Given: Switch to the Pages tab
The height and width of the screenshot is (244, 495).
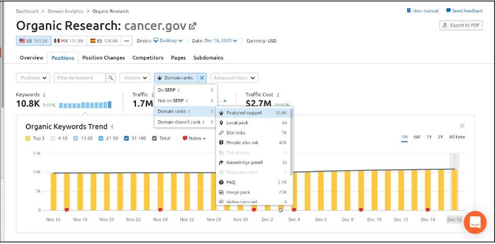Looking at the screenshot, I should click(178, 58).
